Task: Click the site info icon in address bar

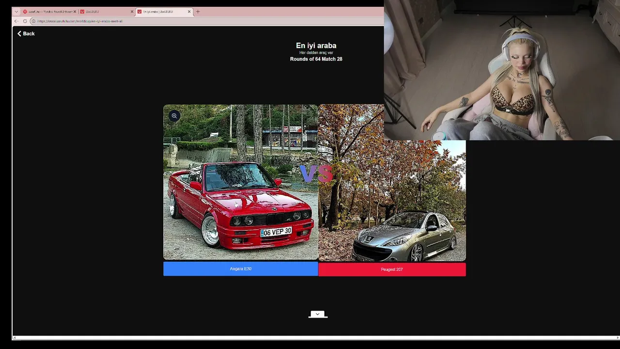Action: click(33, 21)
